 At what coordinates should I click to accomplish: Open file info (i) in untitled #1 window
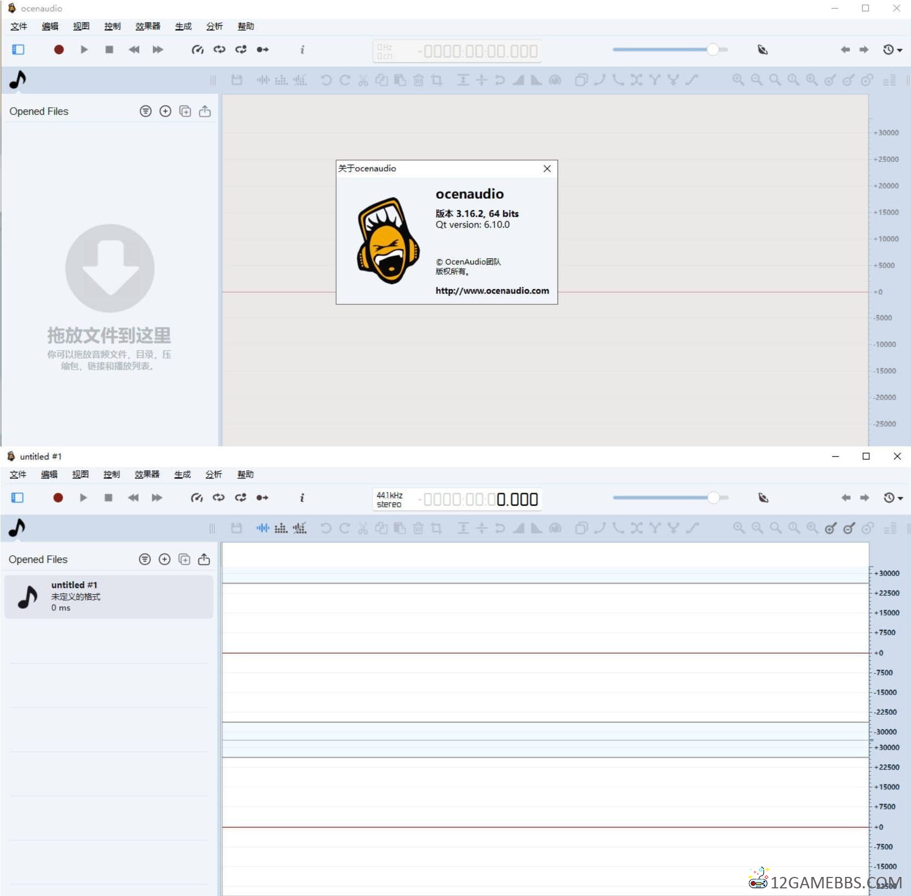pyautogui.click(x=302, y=498)
